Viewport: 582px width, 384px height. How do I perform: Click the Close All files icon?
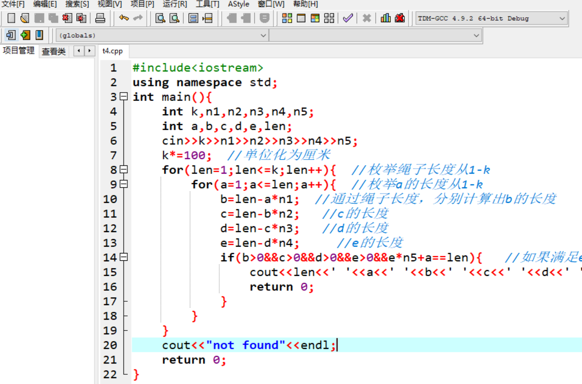81,18
